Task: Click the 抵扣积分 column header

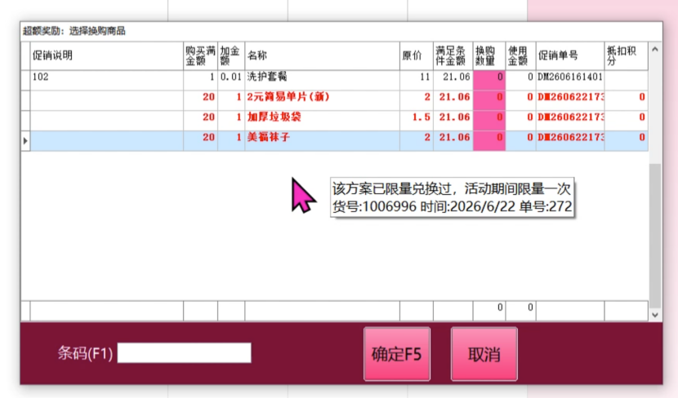Action: coord(626,55)
